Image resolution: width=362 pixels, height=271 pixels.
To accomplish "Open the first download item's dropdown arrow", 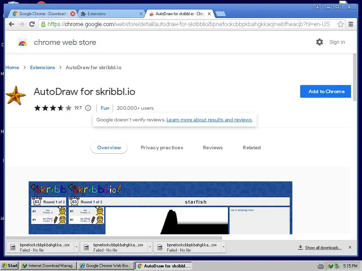I will 76,247.
